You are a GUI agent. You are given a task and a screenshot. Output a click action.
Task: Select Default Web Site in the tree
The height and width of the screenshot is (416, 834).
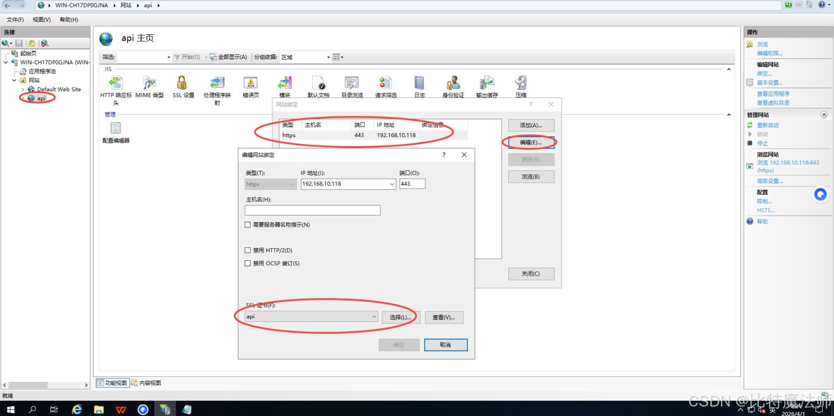58,89
